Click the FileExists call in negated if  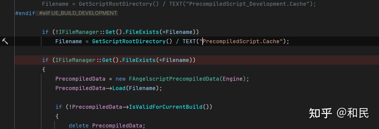tap(142, 32)
